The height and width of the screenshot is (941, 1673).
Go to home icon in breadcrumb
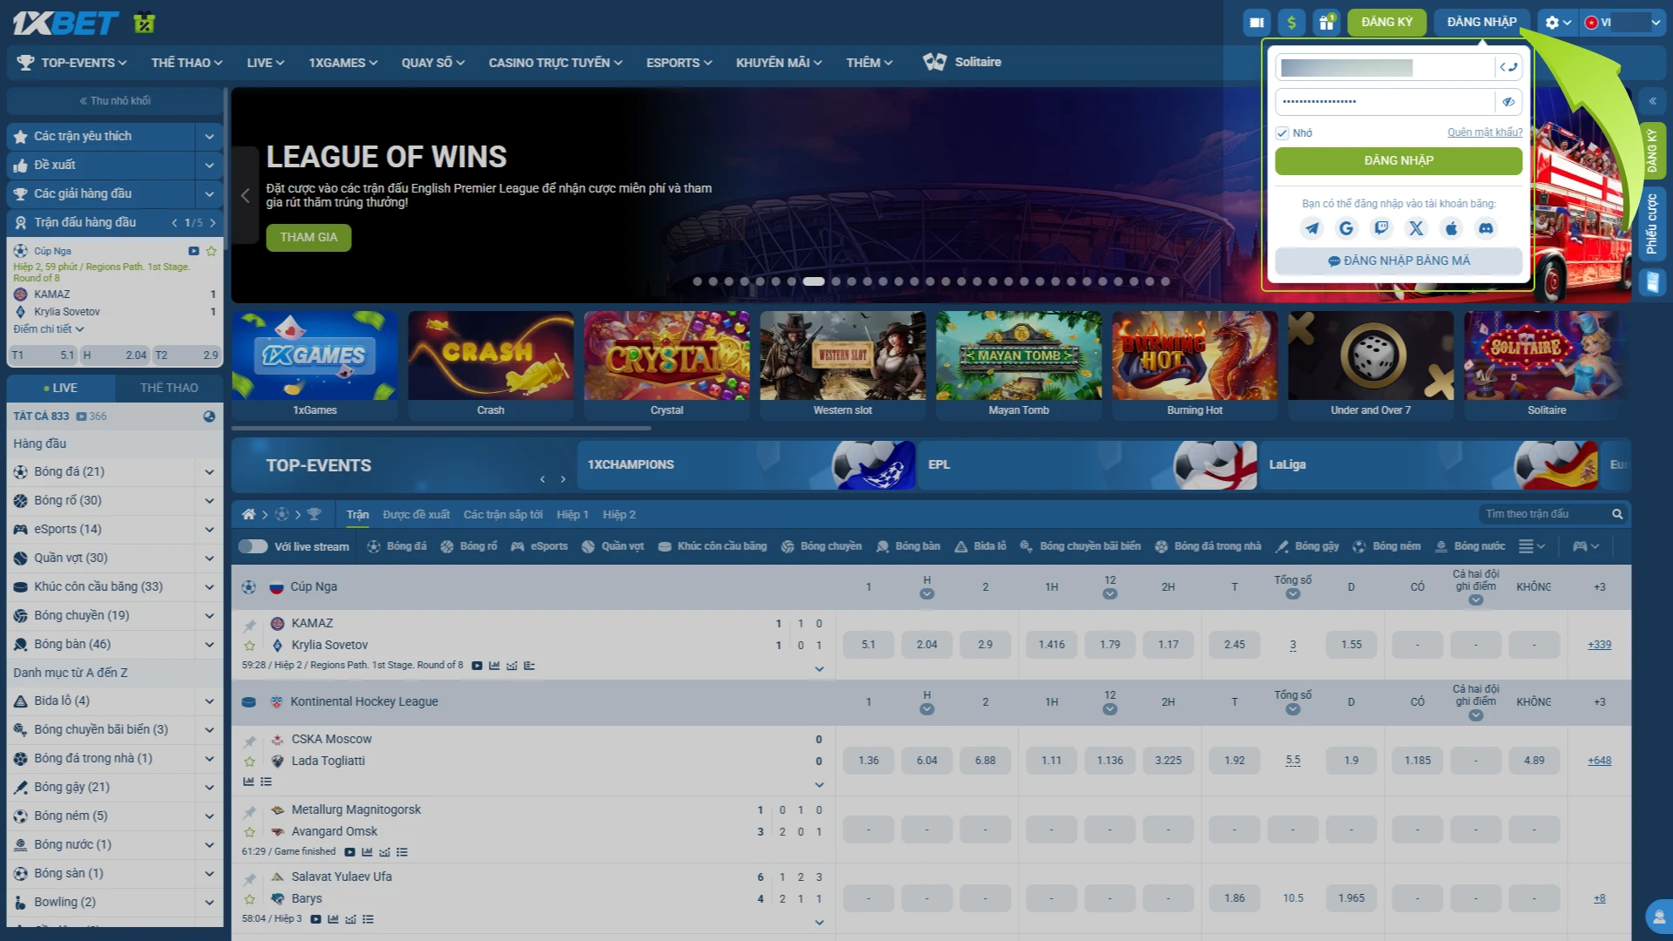point(248,514)
